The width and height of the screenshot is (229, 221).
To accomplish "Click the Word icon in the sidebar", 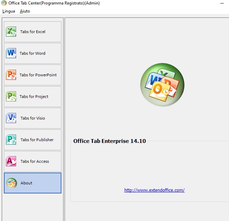I will point(11,53).
